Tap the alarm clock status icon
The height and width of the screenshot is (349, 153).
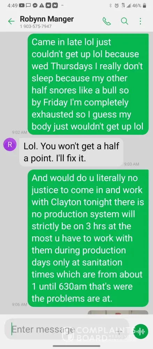[x=116, y=6]
